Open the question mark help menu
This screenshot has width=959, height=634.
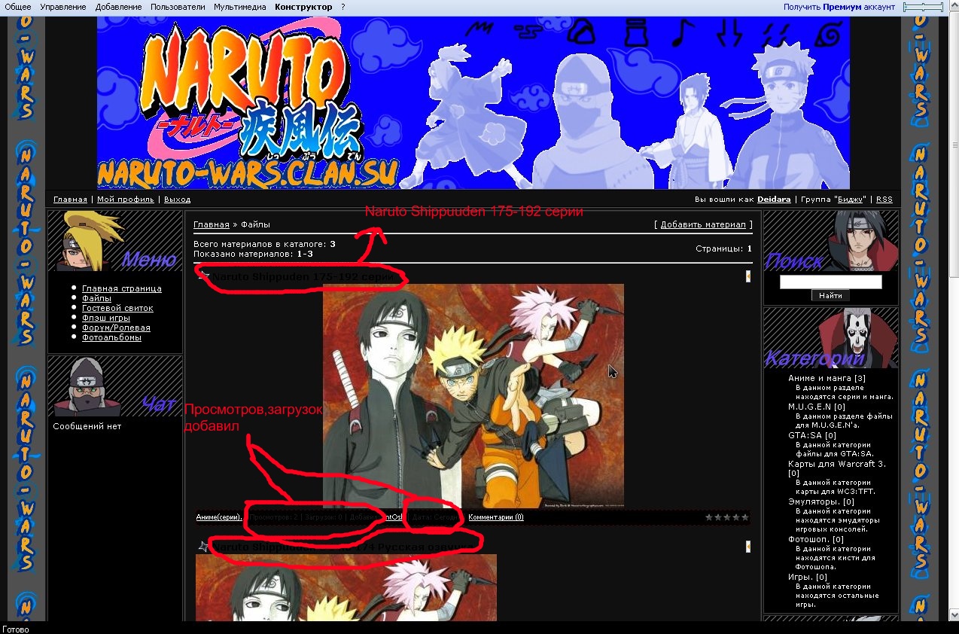tap(342, 7)
